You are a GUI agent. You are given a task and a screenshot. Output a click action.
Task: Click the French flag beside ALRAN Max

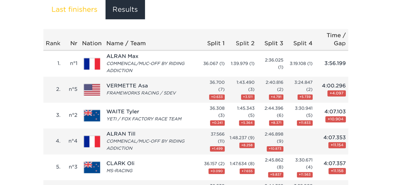[92, 63]
